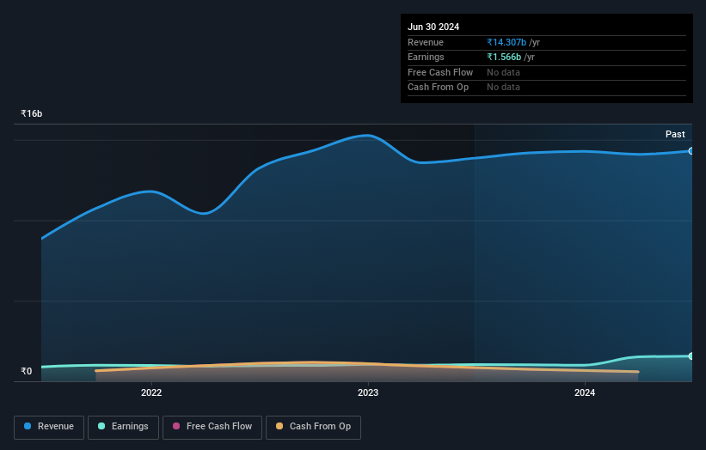Click the ₹16b y-axis label
This screenshot has height=450, width=706.
[x=32, y=113]
